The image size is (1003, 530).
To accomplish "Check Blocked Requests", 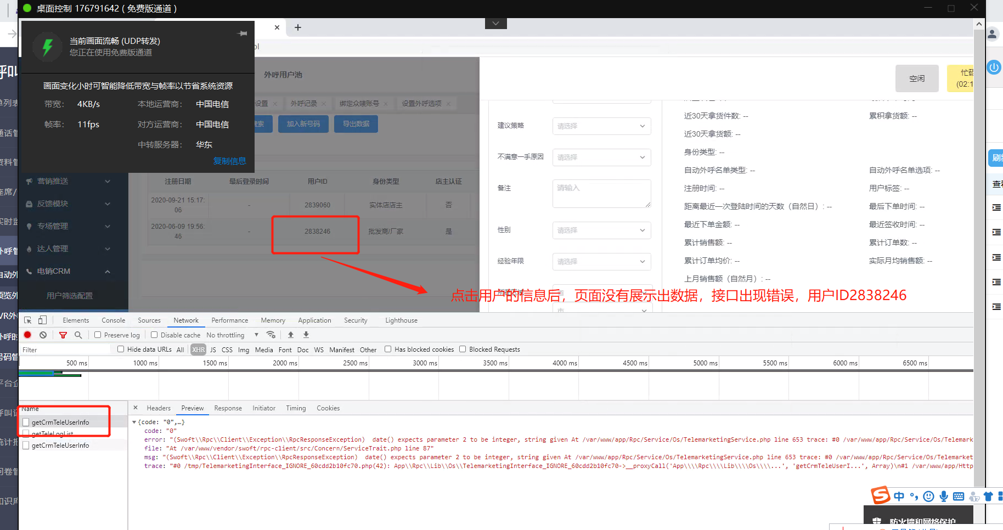I will pyautogui.click(x=463, y=349).
